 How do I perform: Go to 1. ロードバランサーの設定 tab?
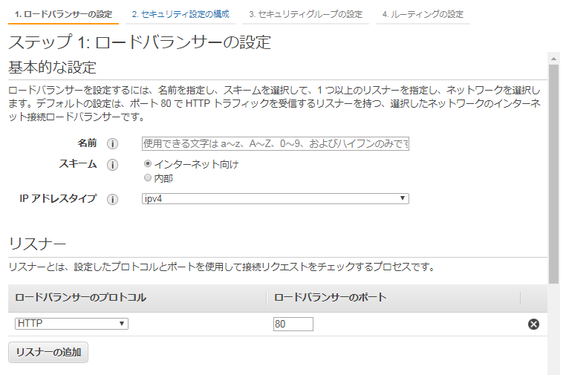click(x=64, y=14)
